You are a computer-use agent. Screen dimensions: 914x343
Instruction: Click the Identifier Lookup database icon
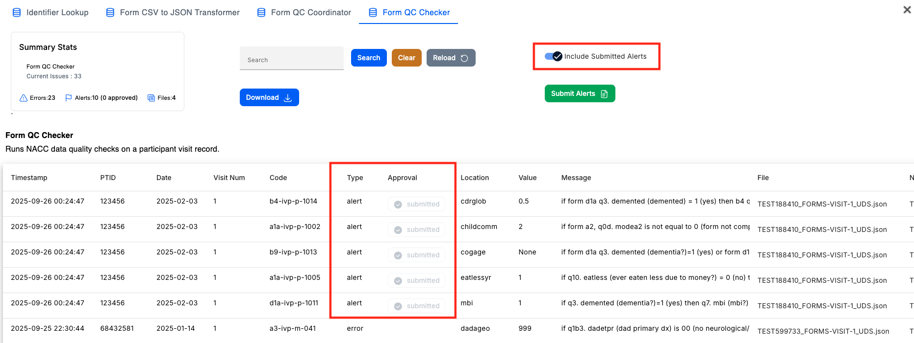17,13
